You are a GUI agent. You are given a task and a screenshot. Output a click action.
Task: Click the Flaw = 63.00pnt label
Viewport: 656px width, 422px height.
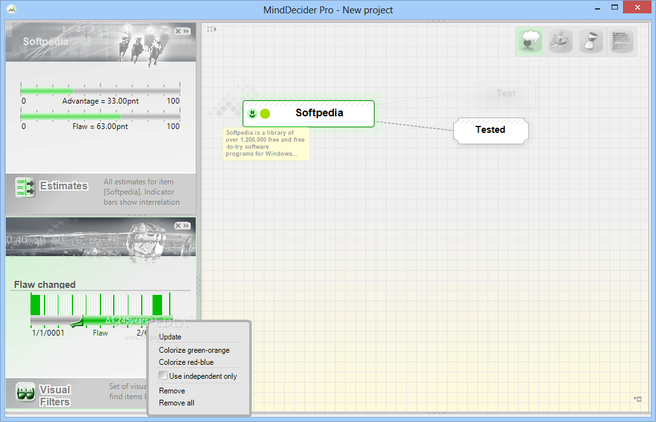click(x=100, y=126)
